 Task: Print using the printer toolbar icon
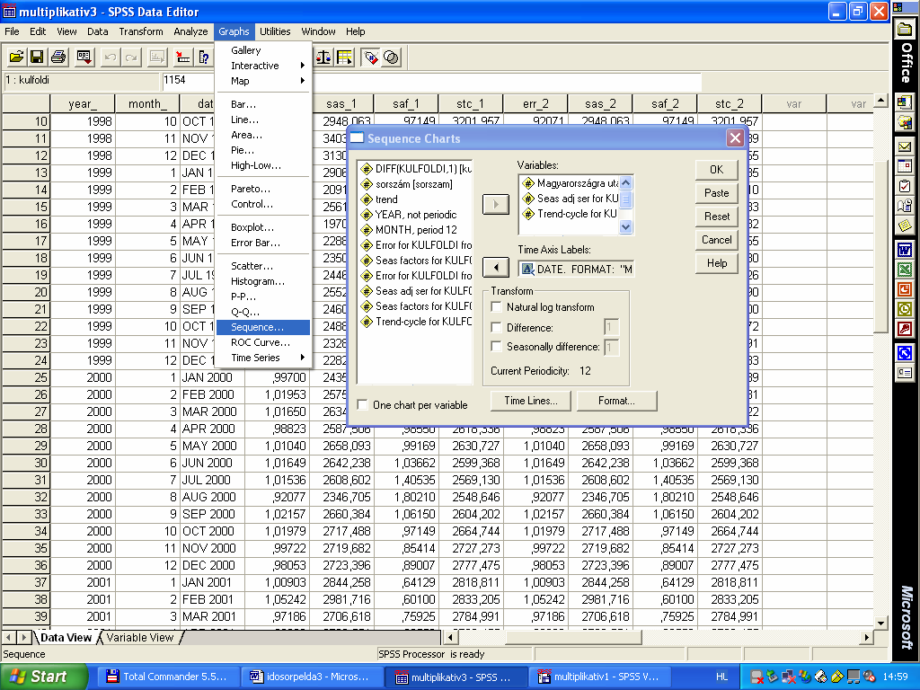click(58, 57)
